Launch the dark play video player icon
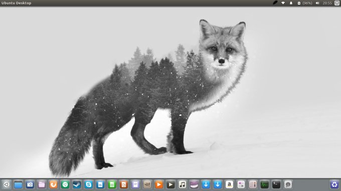This screenshot has height=191, width=341. (x=170, y=184)
